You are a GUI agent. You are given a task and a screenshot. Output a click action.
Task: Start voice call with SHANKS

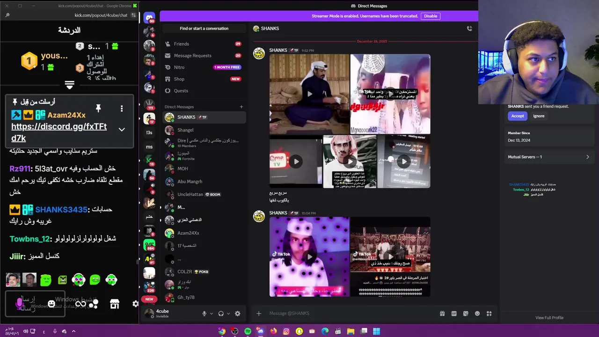[x=469, y=29]
